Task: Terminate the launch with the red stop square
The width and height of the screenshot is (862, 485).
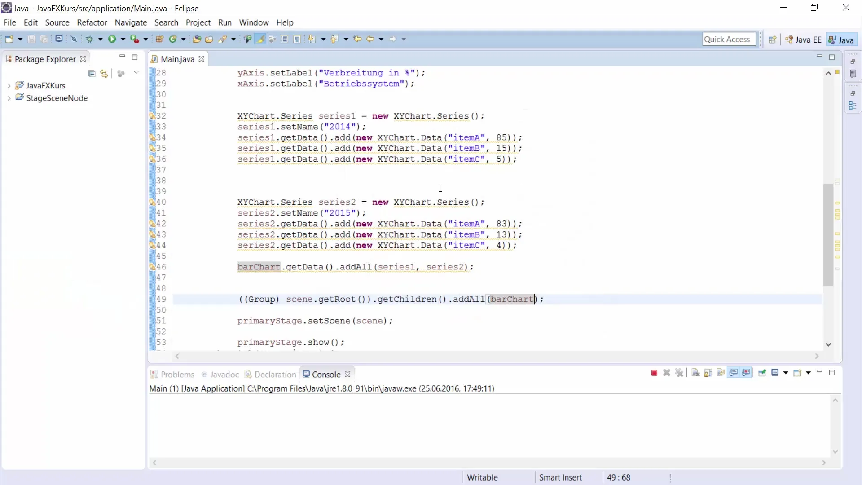Action: pos(654,373)
